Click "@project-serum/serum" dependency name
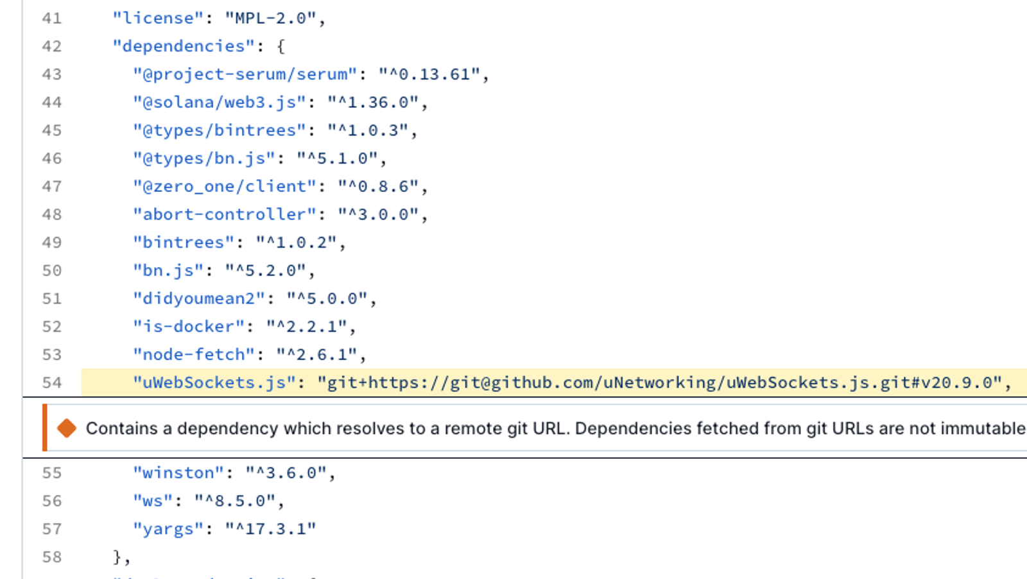 (245, 74)
